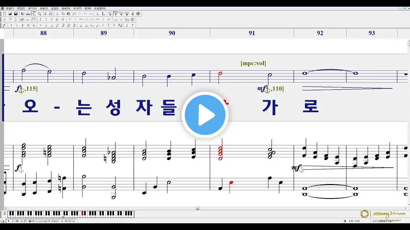This screenshot has width=410, height=230.
Task: Select the eighth note duration
Action: coord(57,25)
